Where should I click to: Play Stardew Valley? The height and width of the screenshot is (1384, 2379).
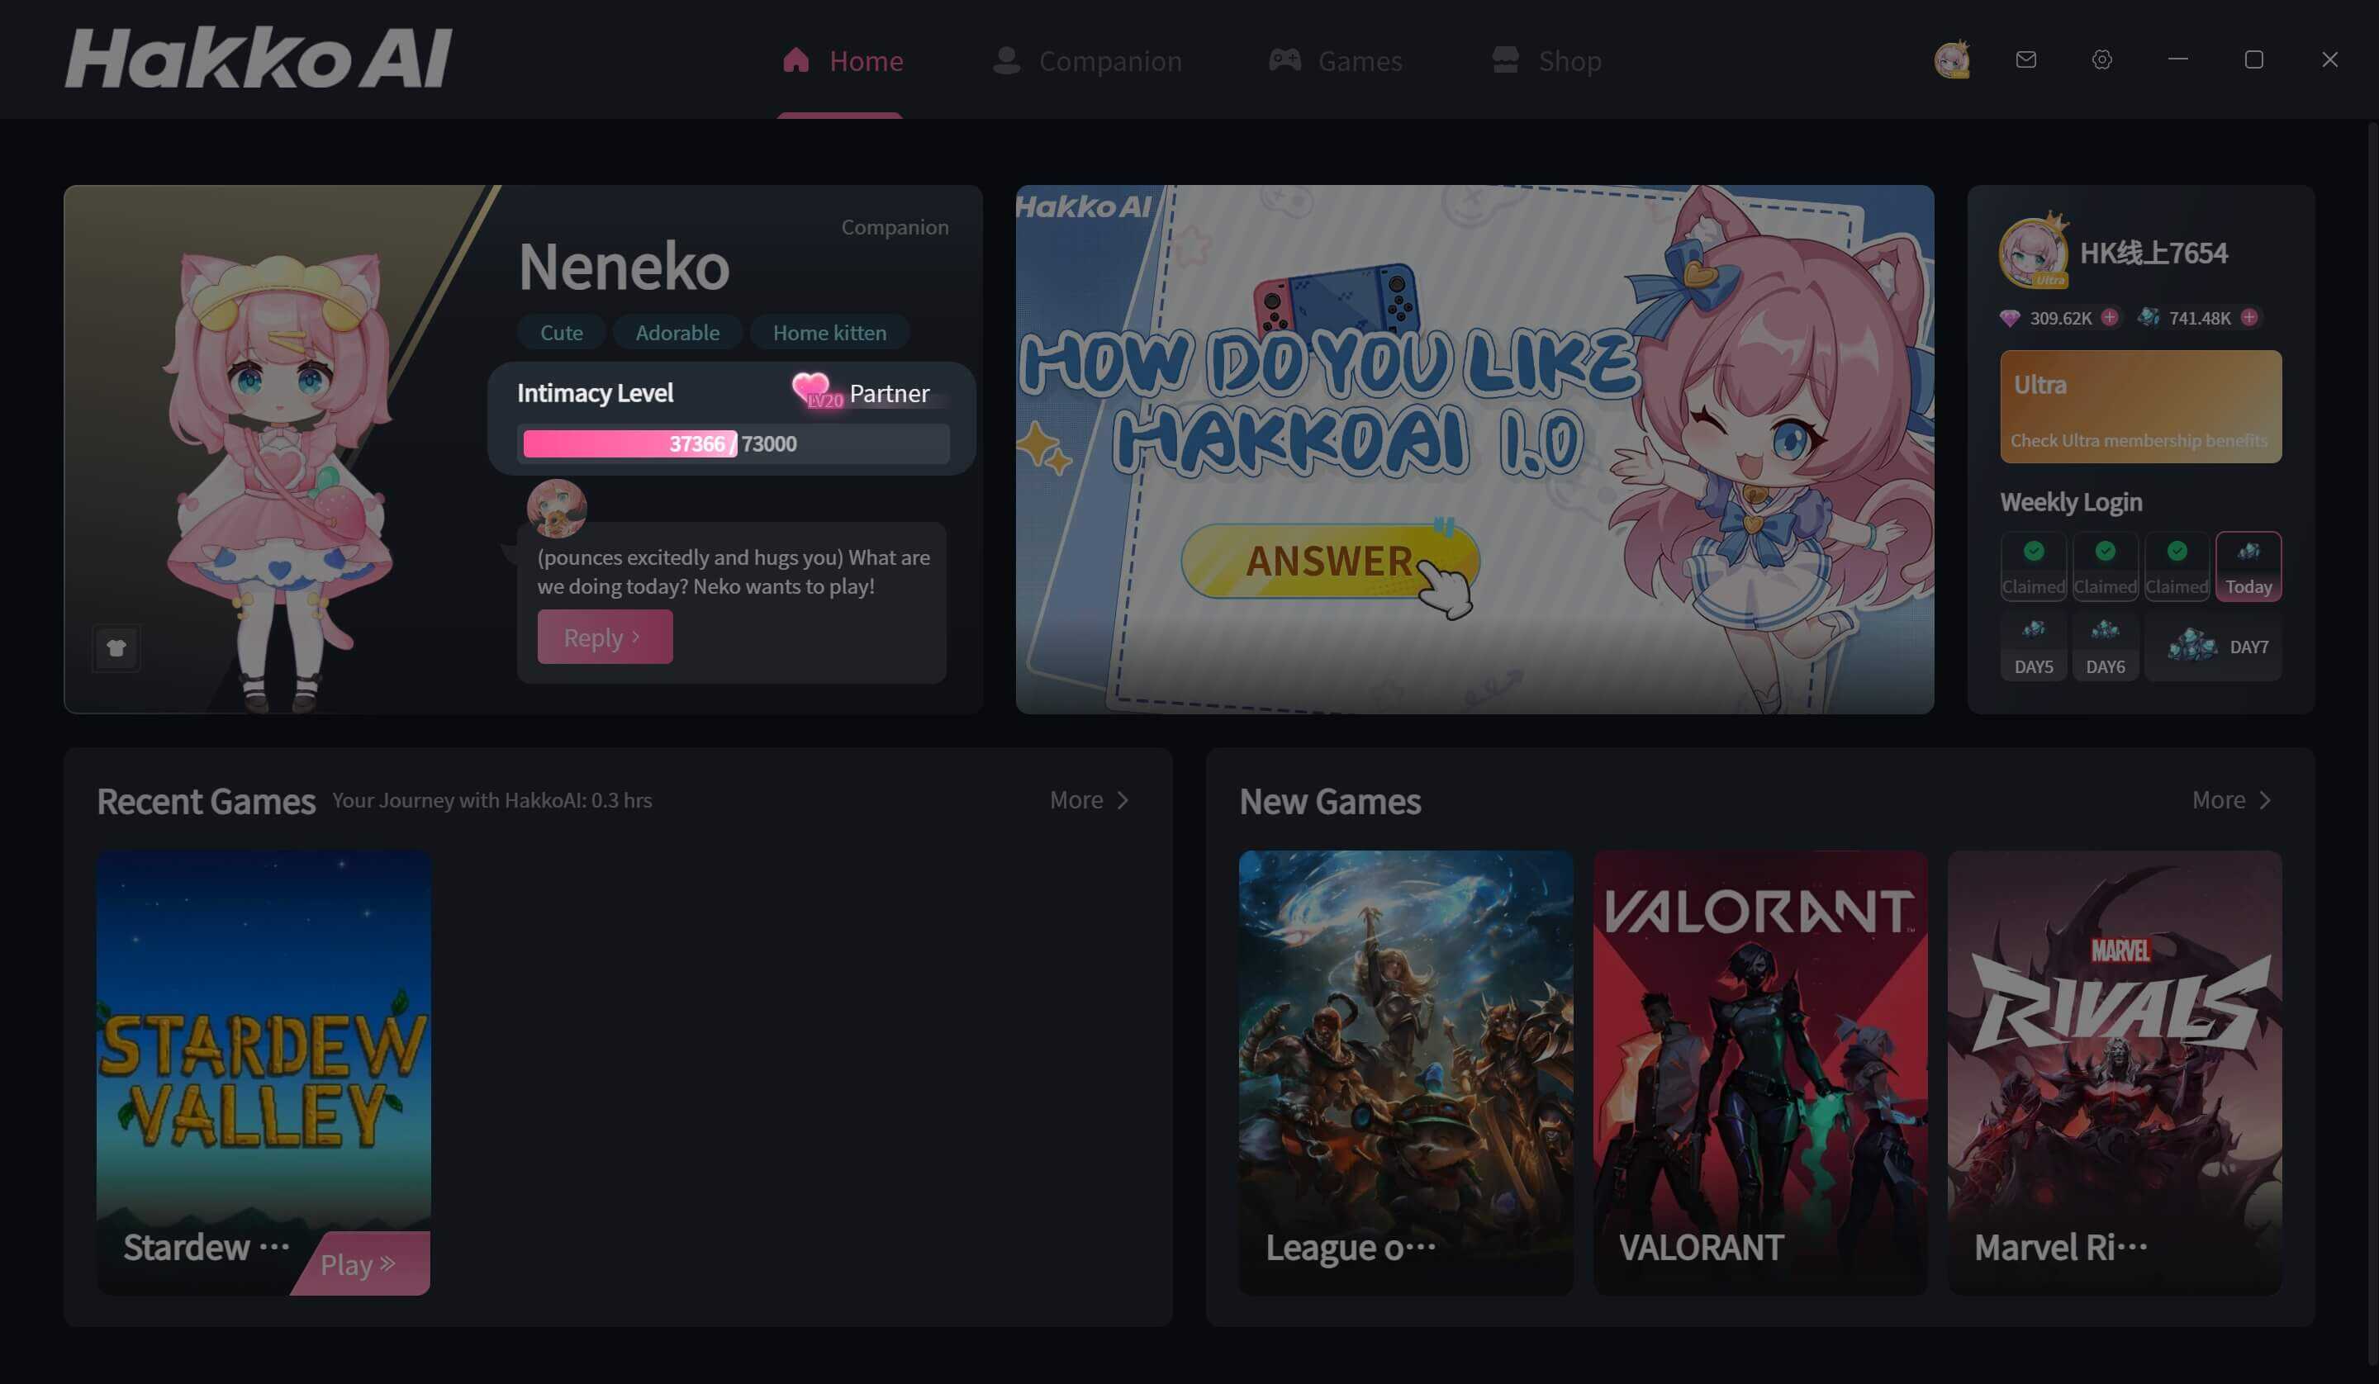[x=363, y=1263]
